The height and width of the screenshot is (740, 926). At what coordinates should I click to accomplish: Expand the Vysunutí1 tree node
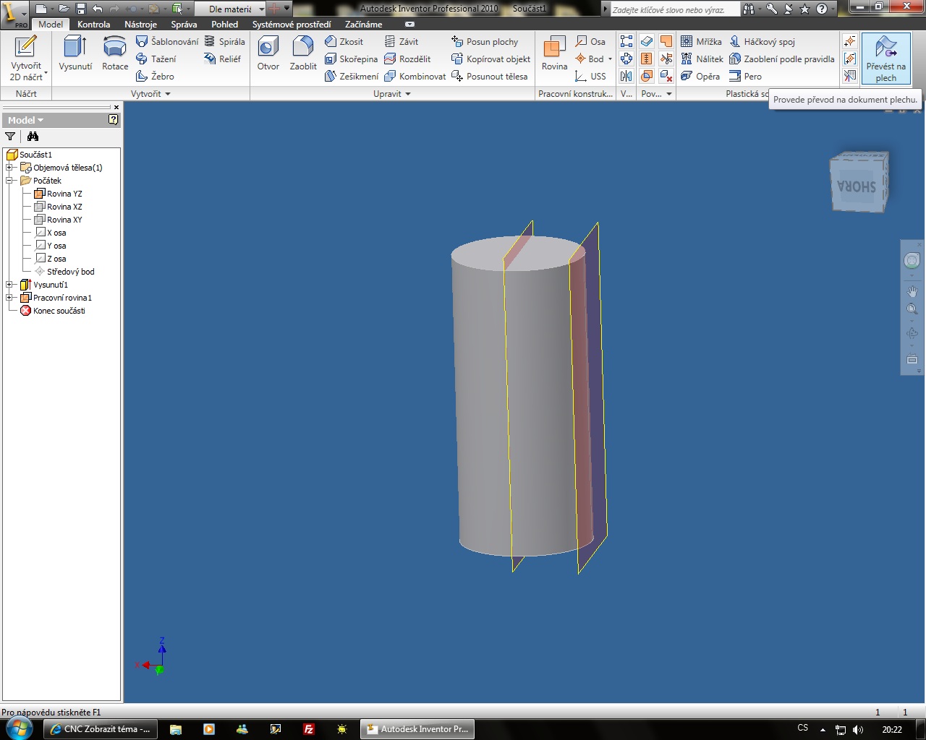click(x=10, y=285)
